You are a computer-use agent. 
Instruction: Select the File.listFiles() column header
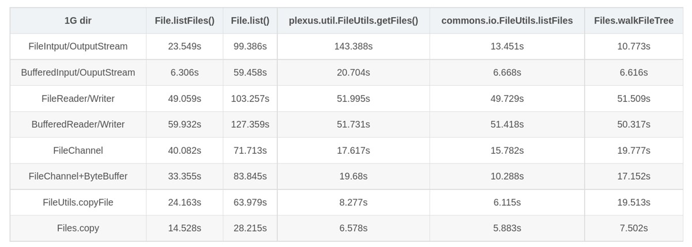(185, 21)
